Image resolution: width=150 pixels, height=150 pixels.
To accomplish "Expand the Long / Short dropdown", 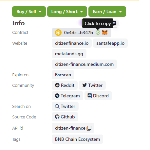I will click(67, 12).
